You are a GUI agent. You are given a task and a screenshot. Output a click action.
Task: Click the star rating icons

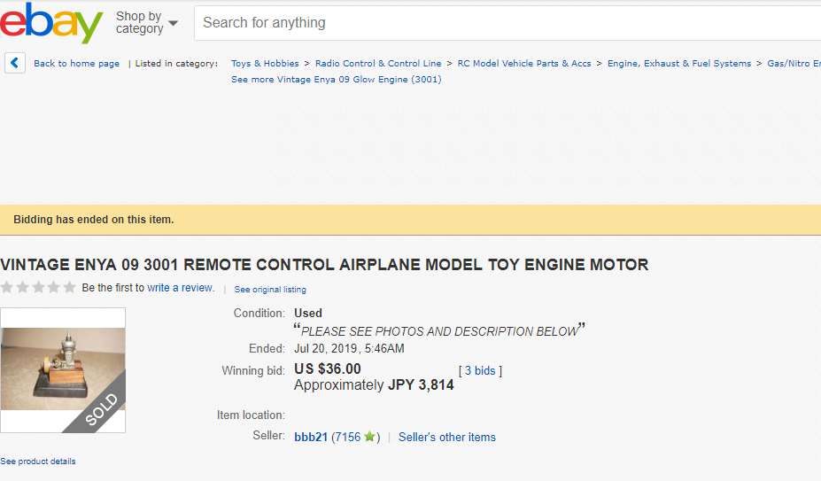38,287
